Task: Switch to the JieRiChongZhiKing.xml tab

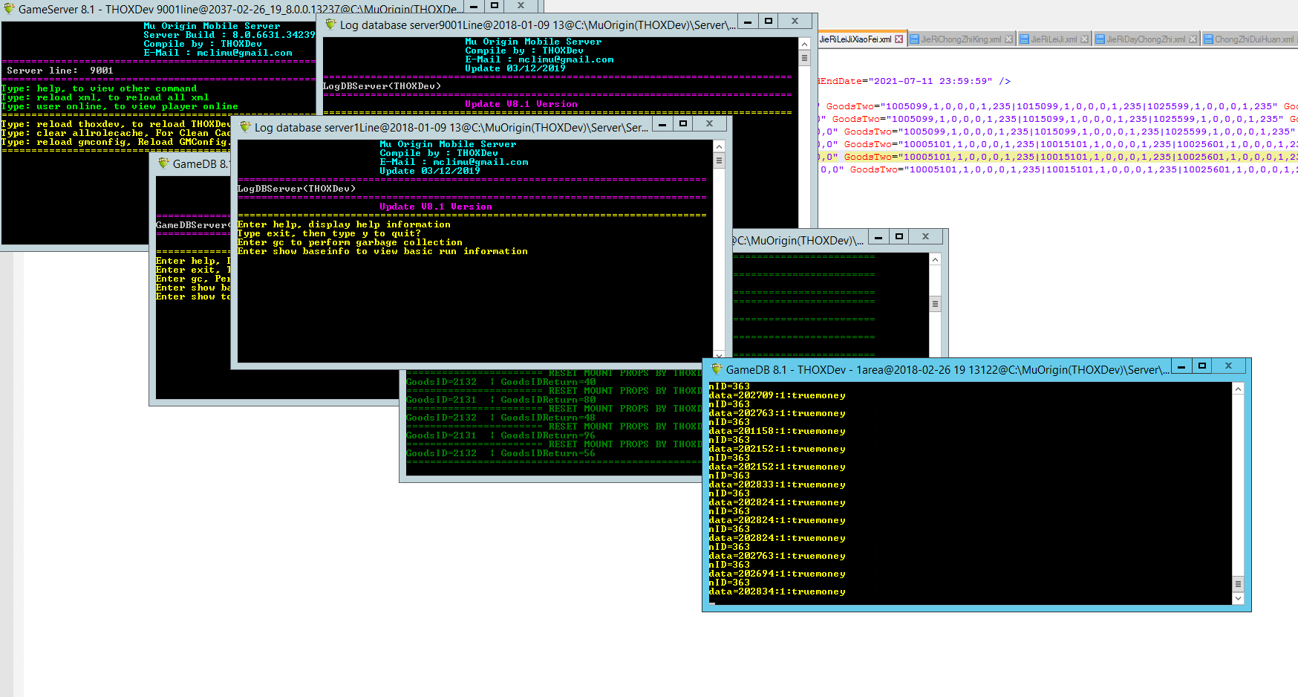Action: coord(961,39)
